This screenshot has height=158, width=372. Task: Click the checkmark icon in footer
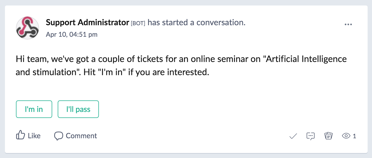[x=293, y=136]
